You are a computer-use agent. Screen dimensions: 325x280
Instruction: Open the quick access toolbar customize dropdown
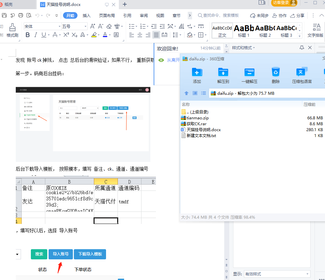[x=56, y=15]
